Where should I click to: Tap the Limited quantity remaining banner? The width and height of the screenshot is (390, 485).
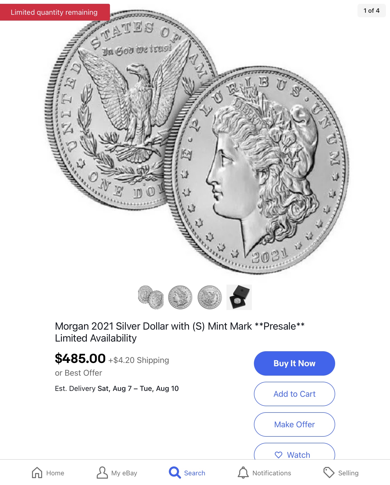54,12
